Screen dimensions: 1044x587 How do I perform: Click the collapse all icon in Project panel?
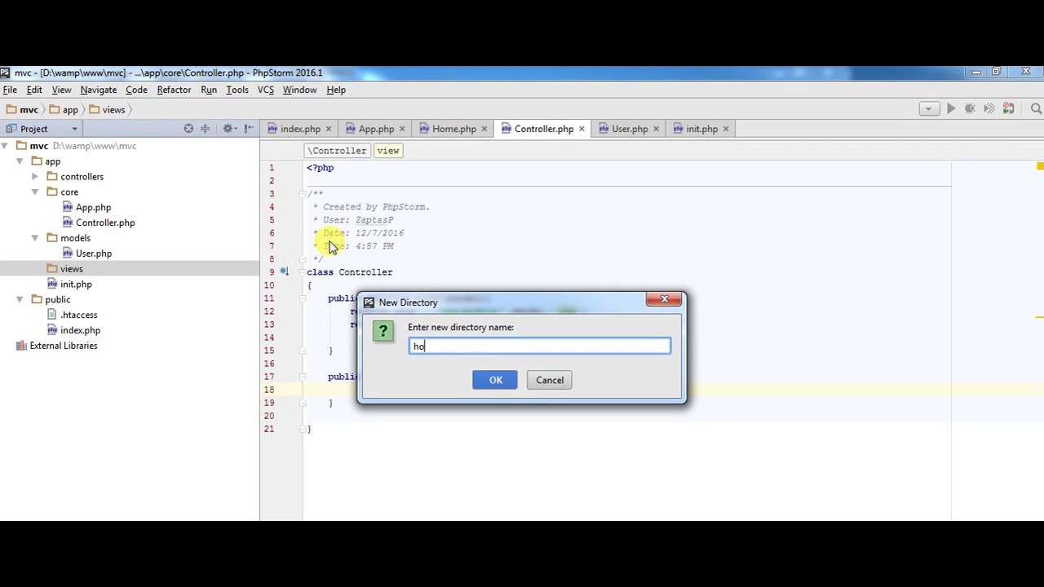click(206, 129)
